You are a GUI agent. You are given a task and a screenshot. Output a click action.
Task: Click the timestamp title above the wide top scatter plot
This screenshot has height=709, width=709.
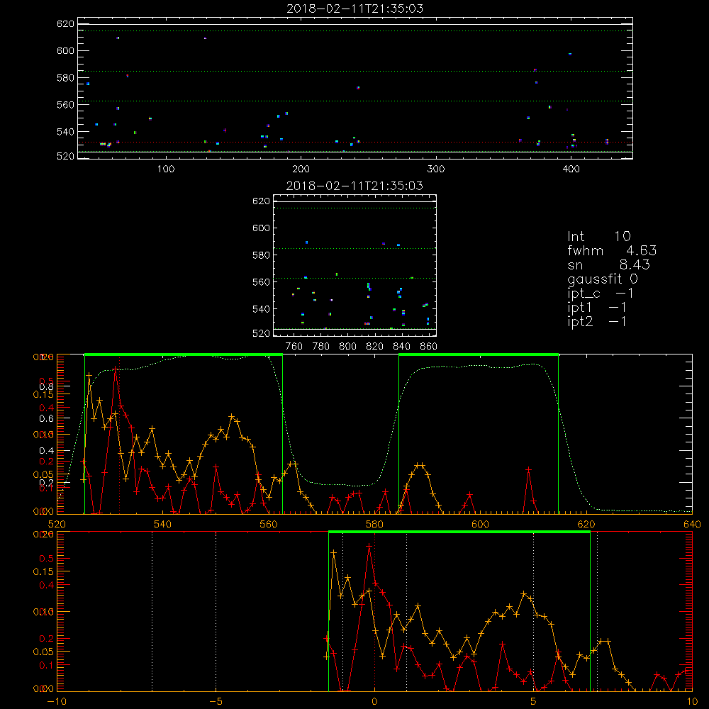tap(354, 9)
